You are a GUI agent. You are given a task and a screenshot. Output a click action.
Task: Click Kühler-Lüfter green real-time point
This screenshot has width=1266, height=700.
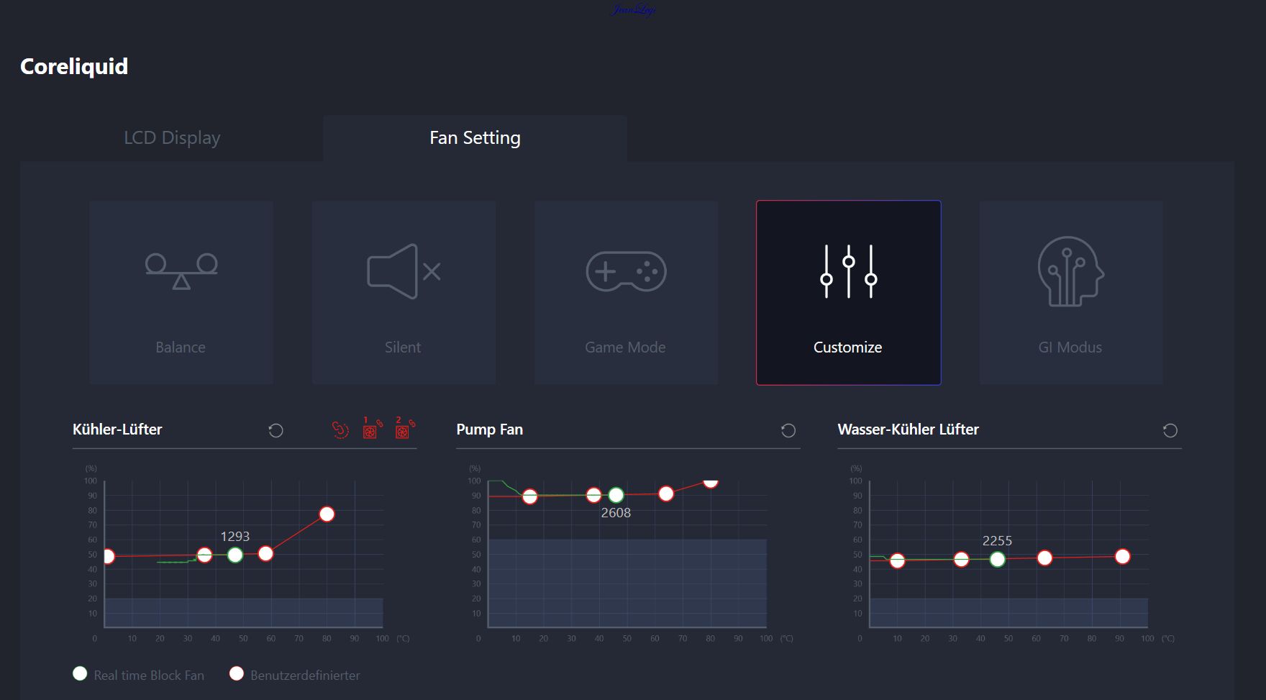tap(235, 555)
